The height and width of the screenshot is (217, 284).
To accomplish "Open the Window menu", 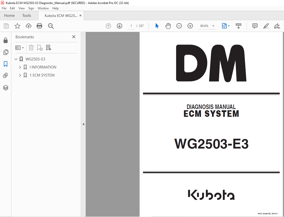I will pyautogui.click(x=43, y=8).
